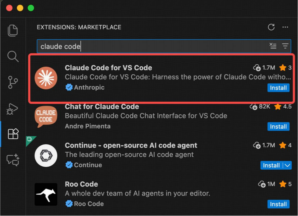Click the EXTENSIONS: MARKETPLACE header
298x216 pixels.
click(x=79, y=27)
